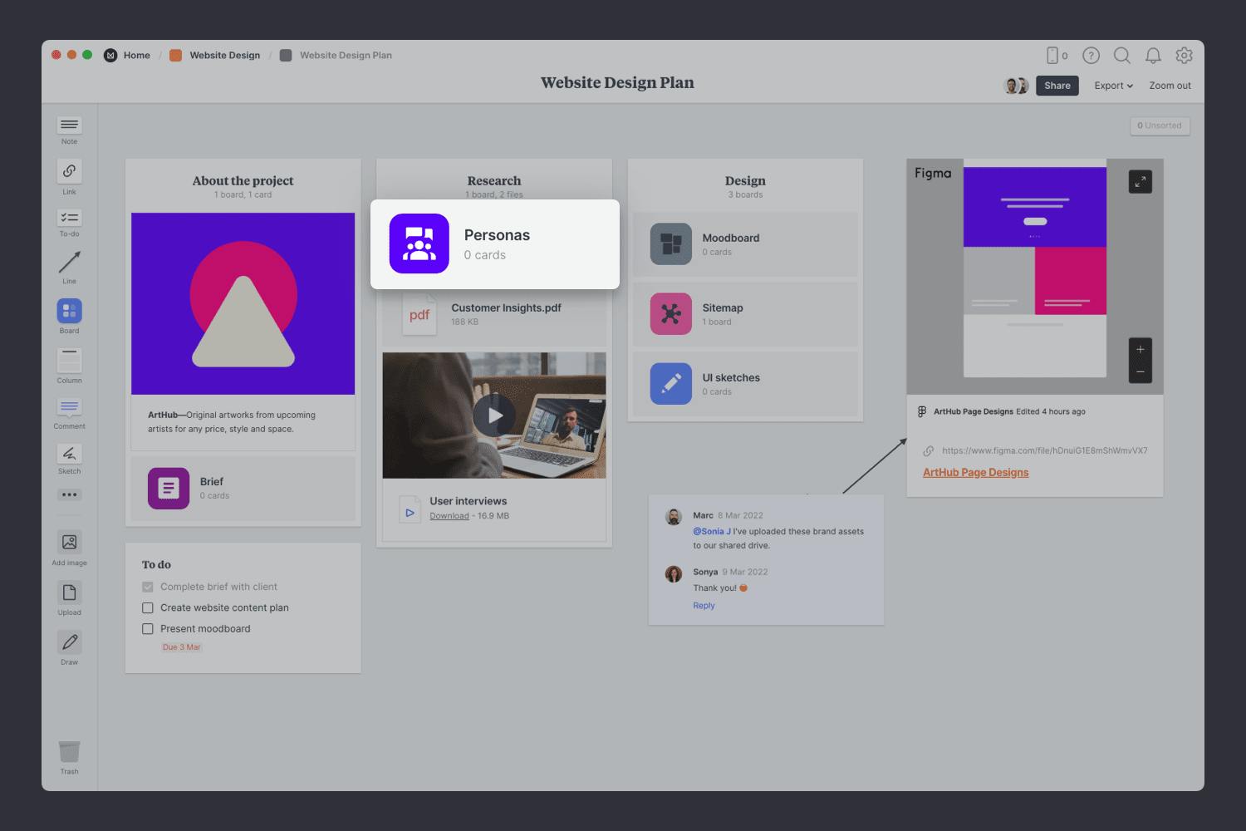Open the search magnifier icon
1246x831 pixels.
tap(1121, 56)
